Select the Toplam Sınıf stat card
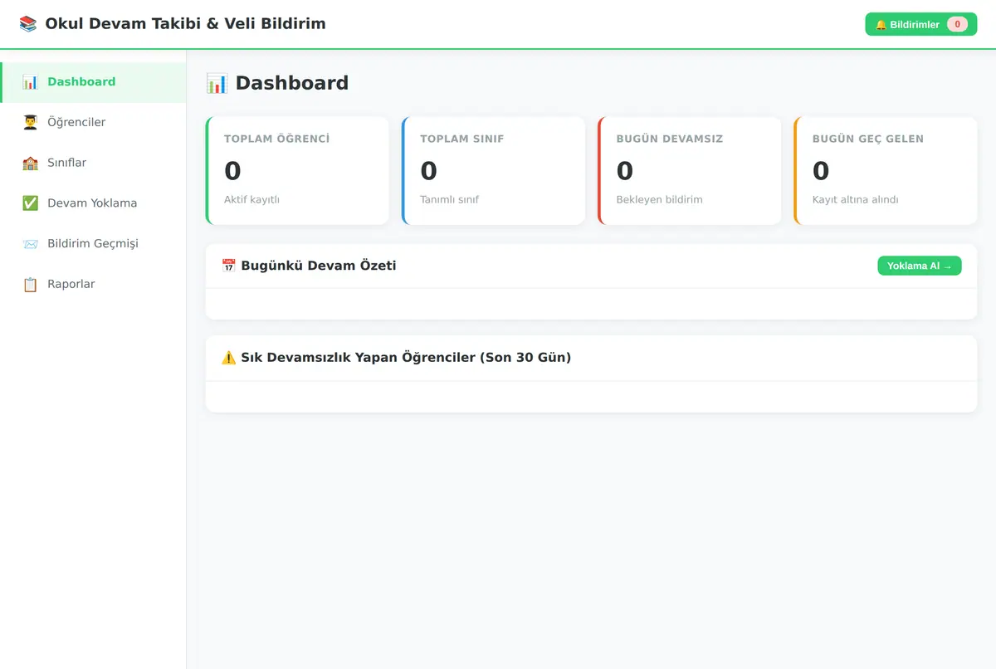Viewport: 996px width, 669px height. click(x=493, y=171)
